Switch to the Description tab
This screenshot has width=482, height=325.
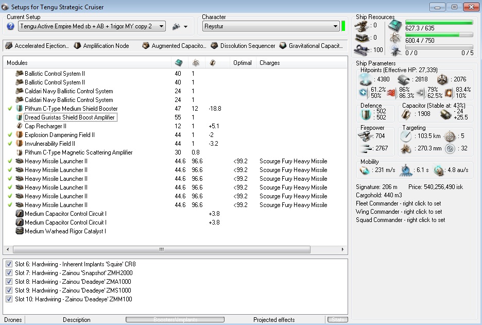tap(77, 320)
